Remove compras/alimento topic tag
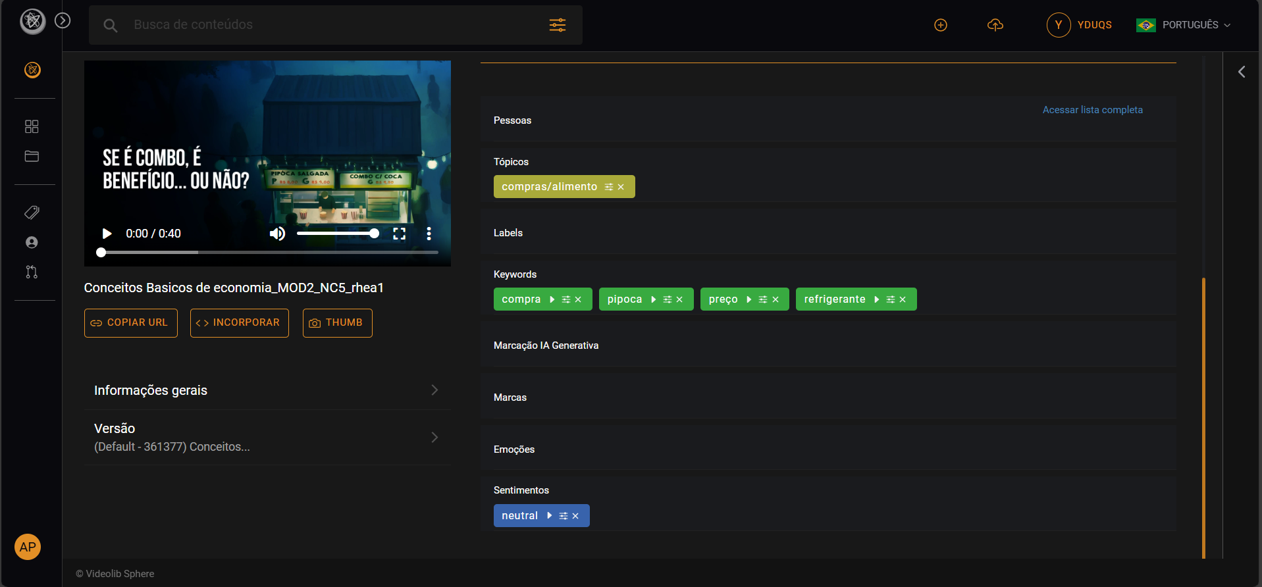Screen dimensions: 1262x587 621,187
